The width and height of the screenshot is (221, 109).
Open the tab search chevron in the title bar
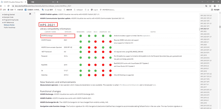coord(202,2)
